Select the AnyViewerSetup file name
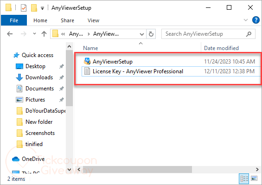This screenshot has height=185, width=262. coord(113,62)
